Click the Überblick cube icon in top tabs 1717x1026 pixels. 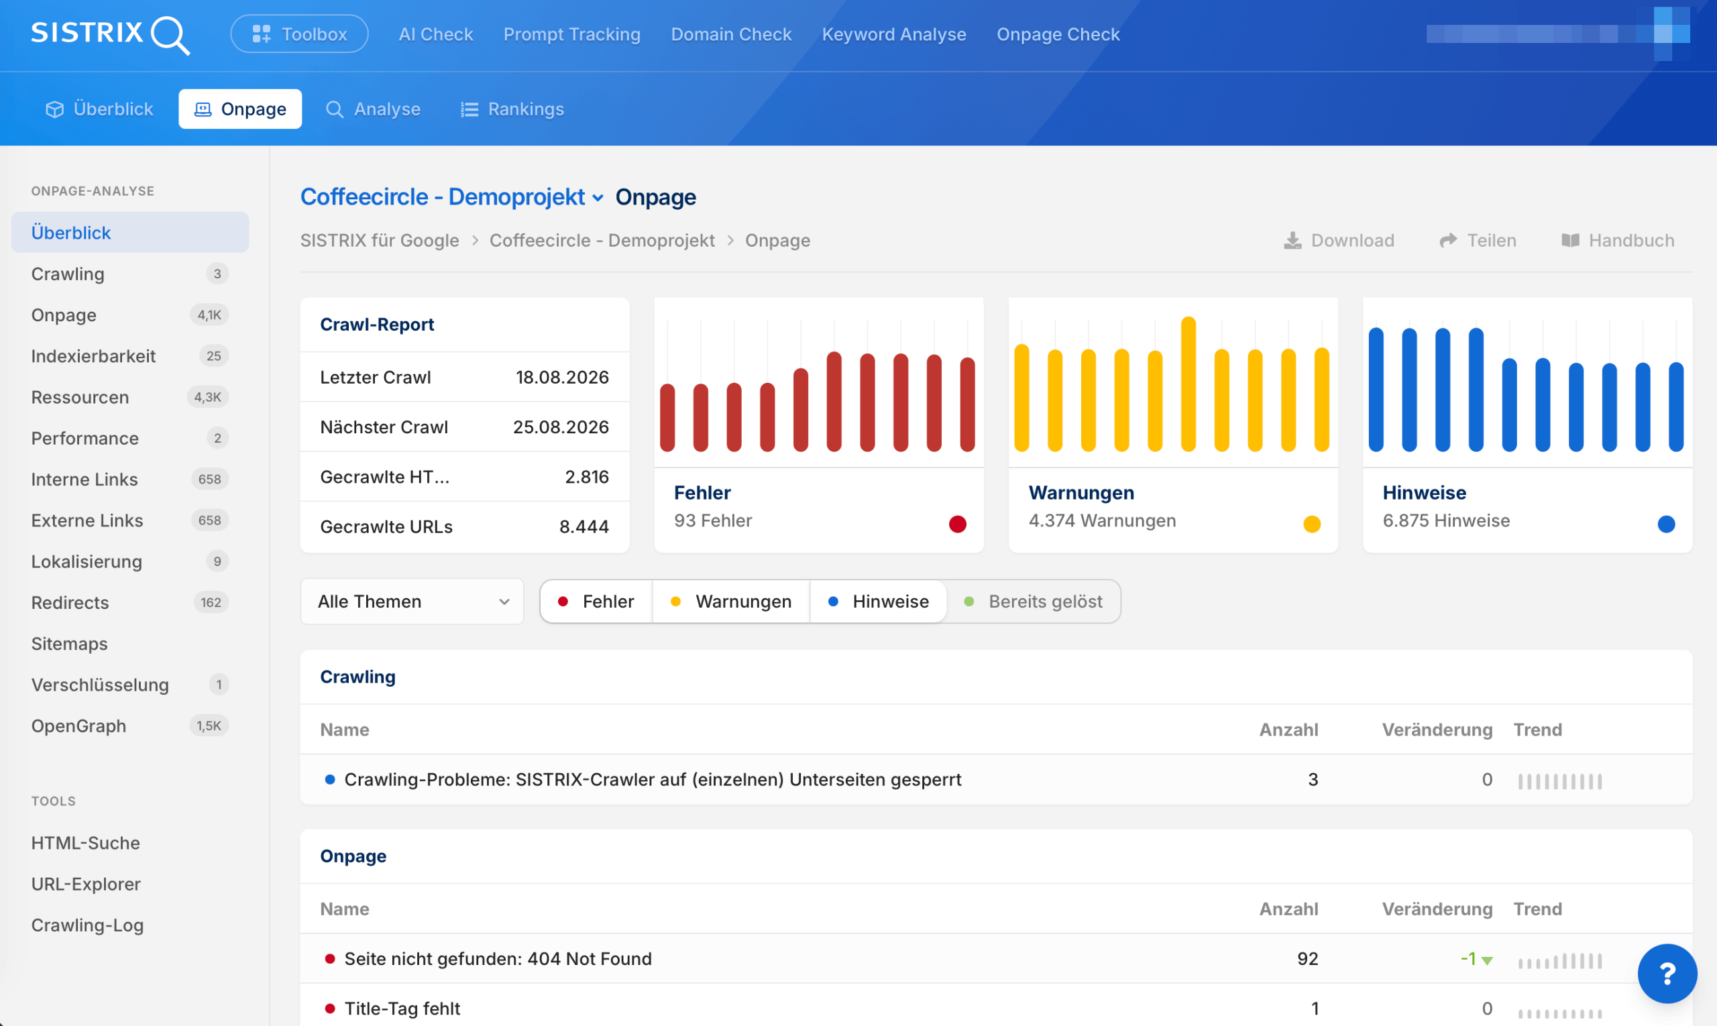point(54,109)
